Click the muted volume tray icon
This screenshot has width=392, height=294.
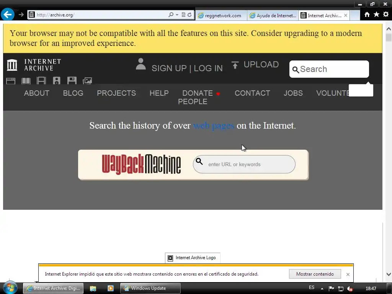[x=350, y=289]
